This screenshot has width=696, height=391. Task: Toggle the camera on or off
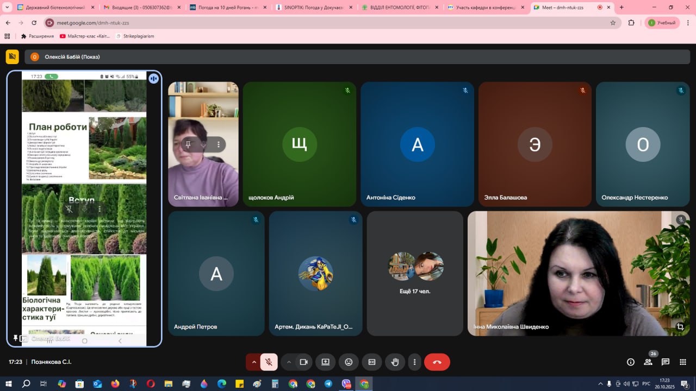click(x=303, y=362)
